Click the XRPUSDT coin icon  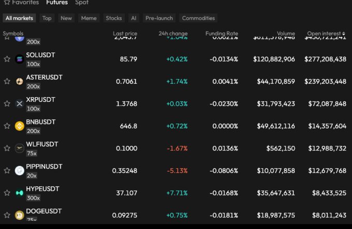click(x=20, y=103)
